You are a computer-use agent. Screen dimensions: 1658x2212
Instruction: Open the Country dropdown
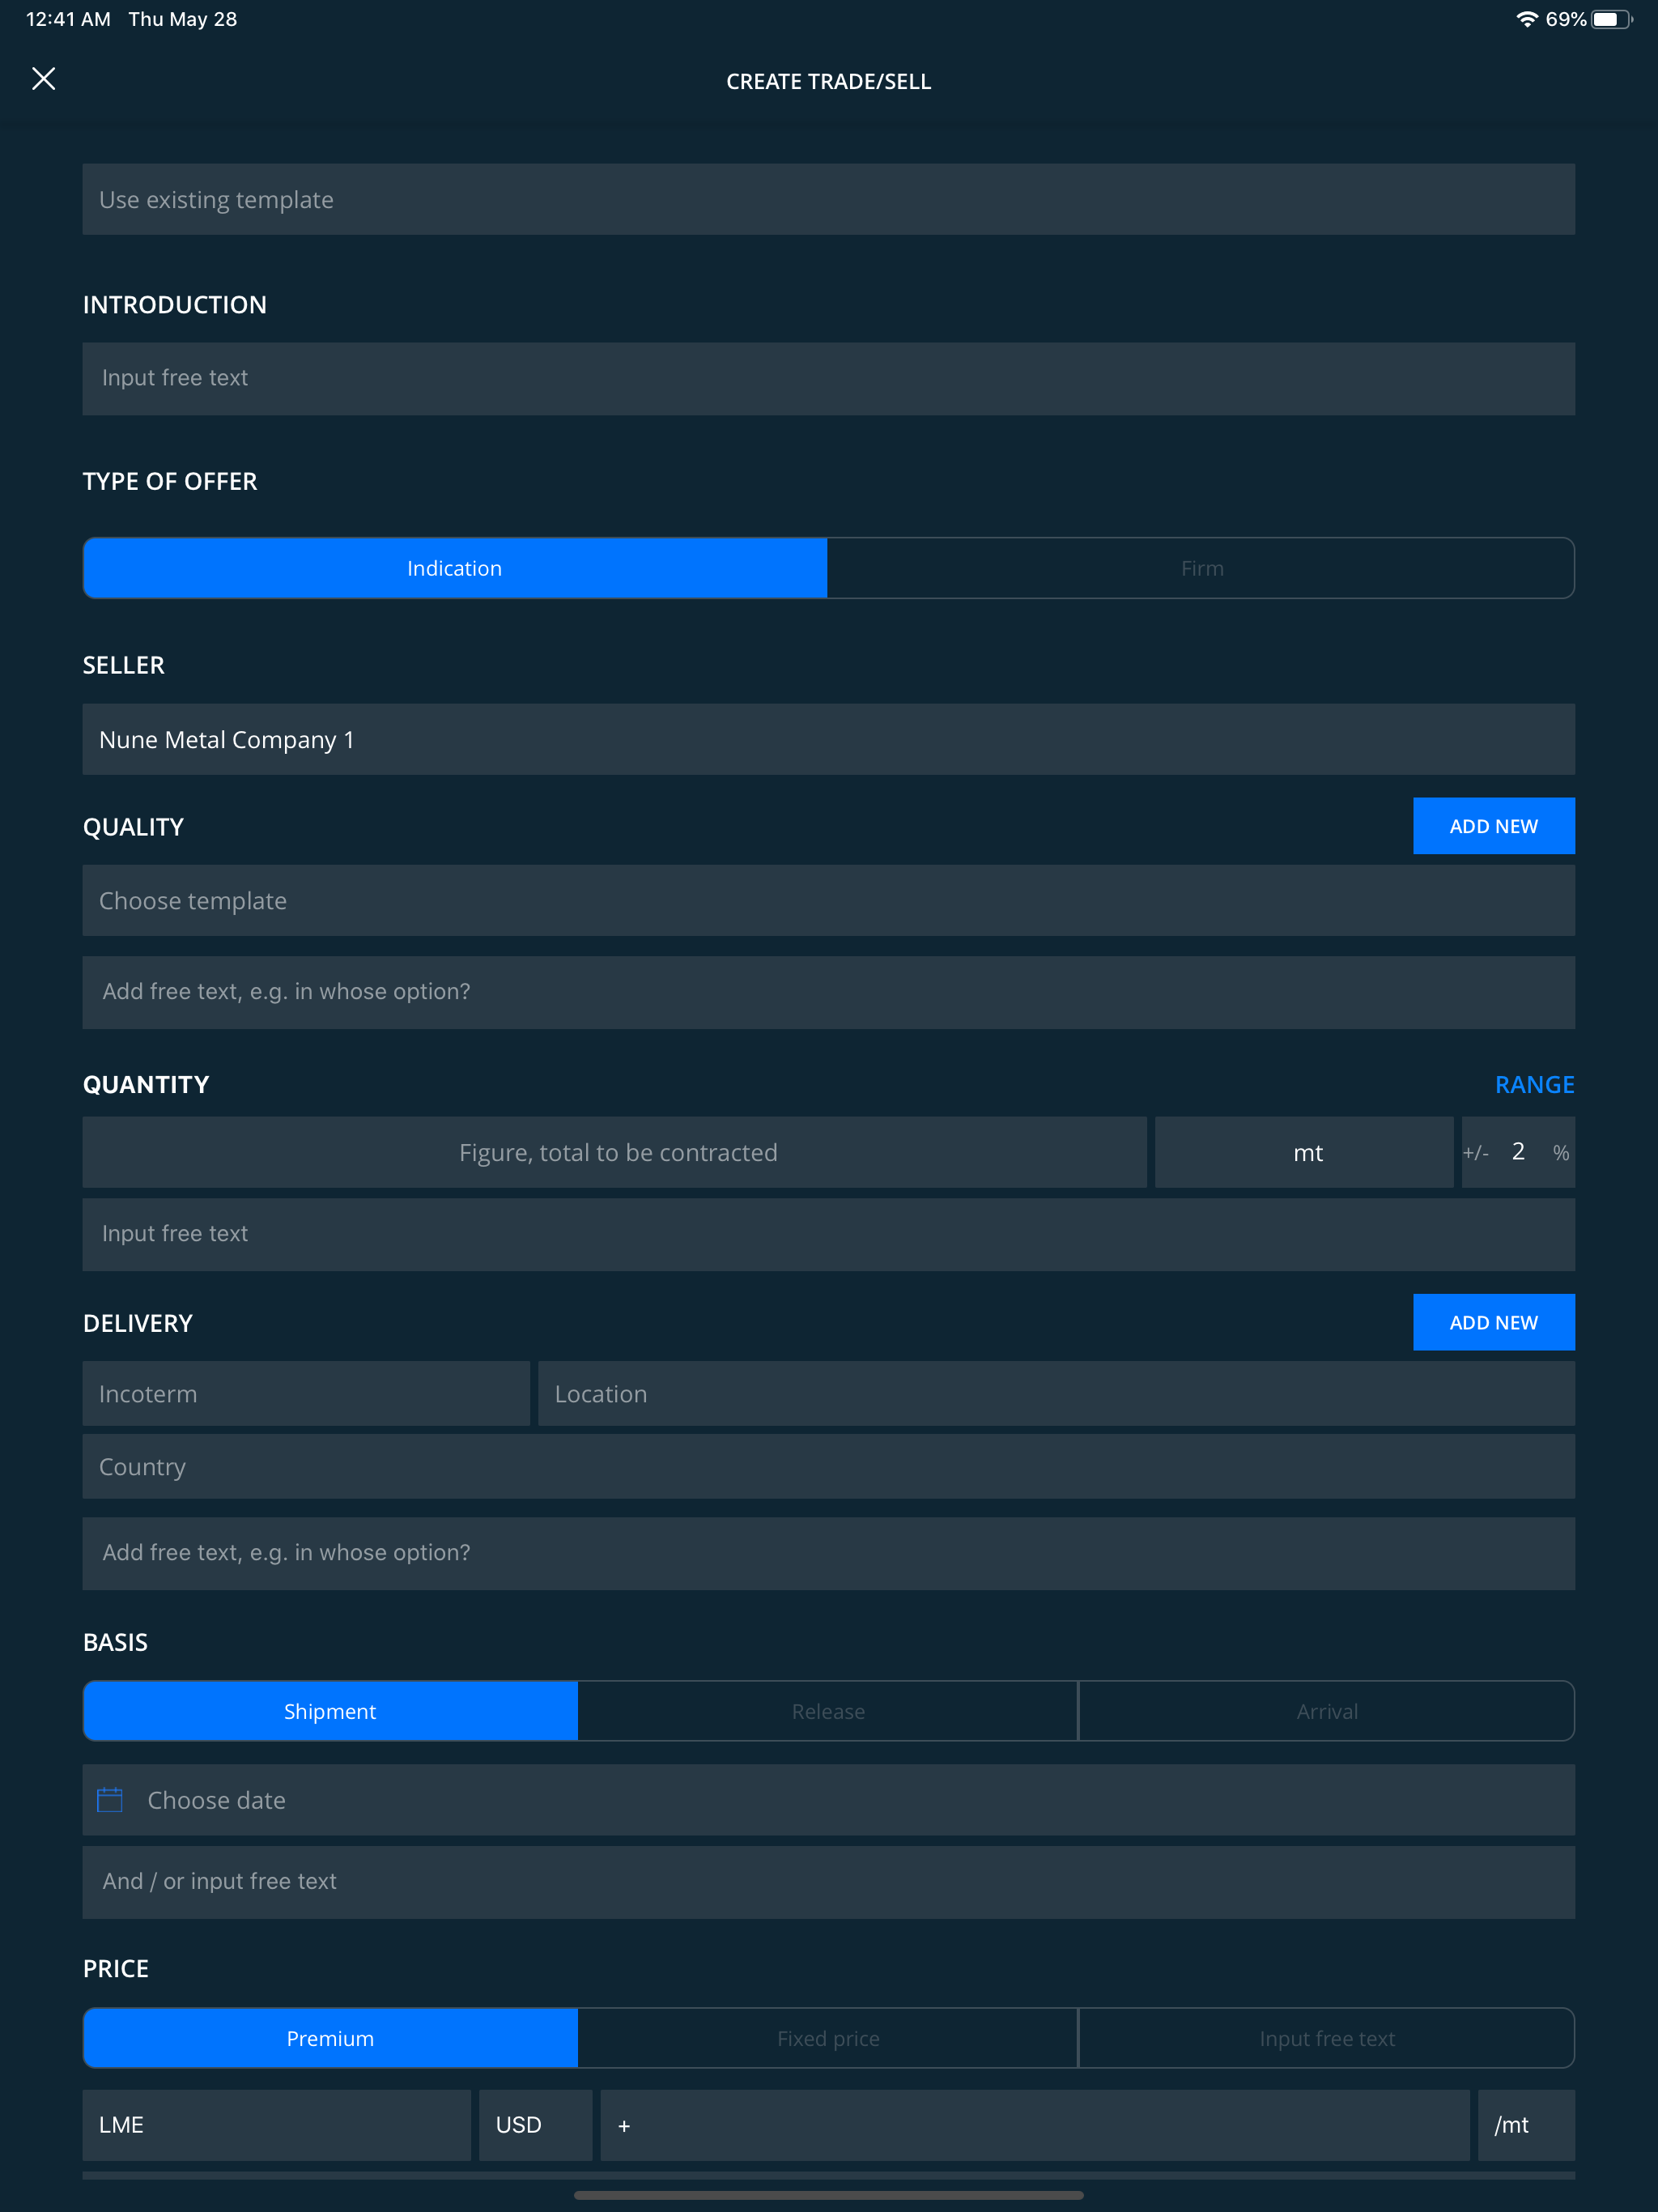pos(828,1466)
